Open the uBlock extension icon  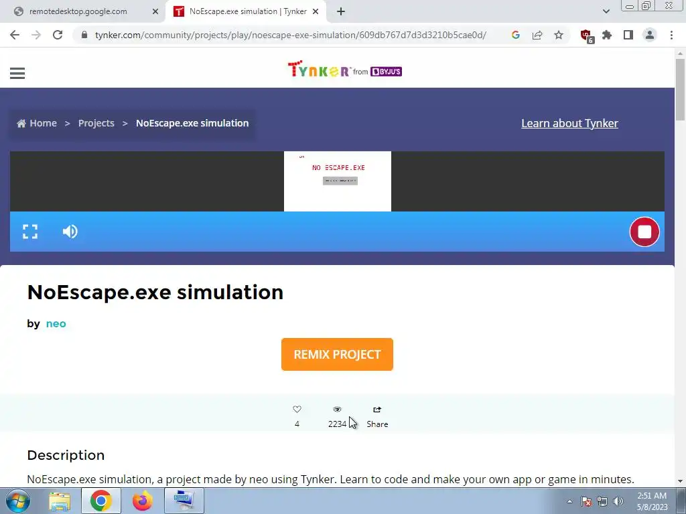(586, 35)
